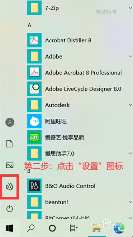Open the 7-Zip folder icon
Viewport: 133px width, 237px height.
click(x=34, y=8)
